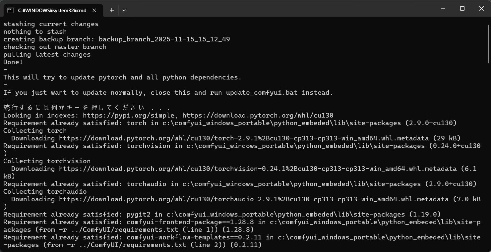This screenshot has height=252, width=491.
Task: Minimize the terminal window
Action: click(x=443, y=9)
